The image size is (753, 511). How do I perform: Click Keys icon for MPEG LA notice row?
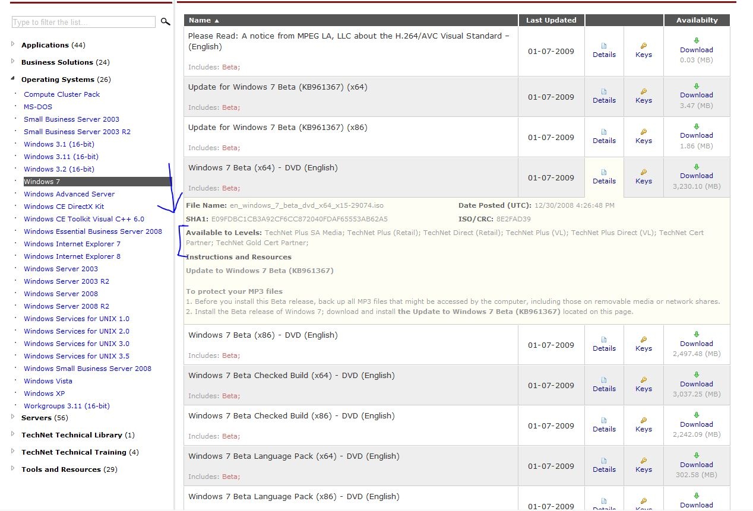tap(644, 46)
